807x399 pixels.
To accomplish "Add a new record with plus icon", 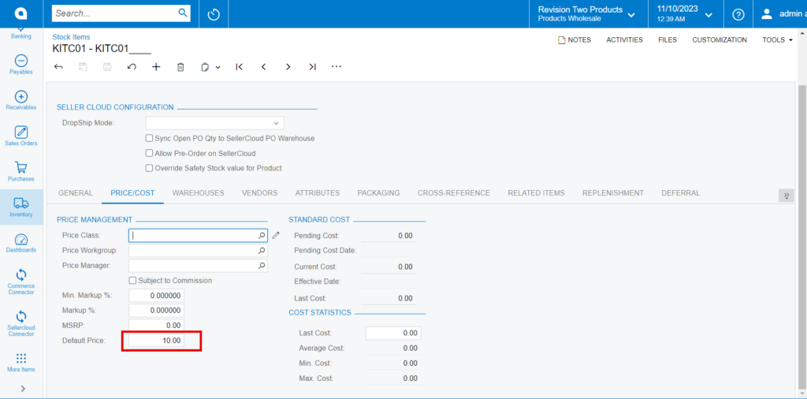I will click(x=156, y=67).
